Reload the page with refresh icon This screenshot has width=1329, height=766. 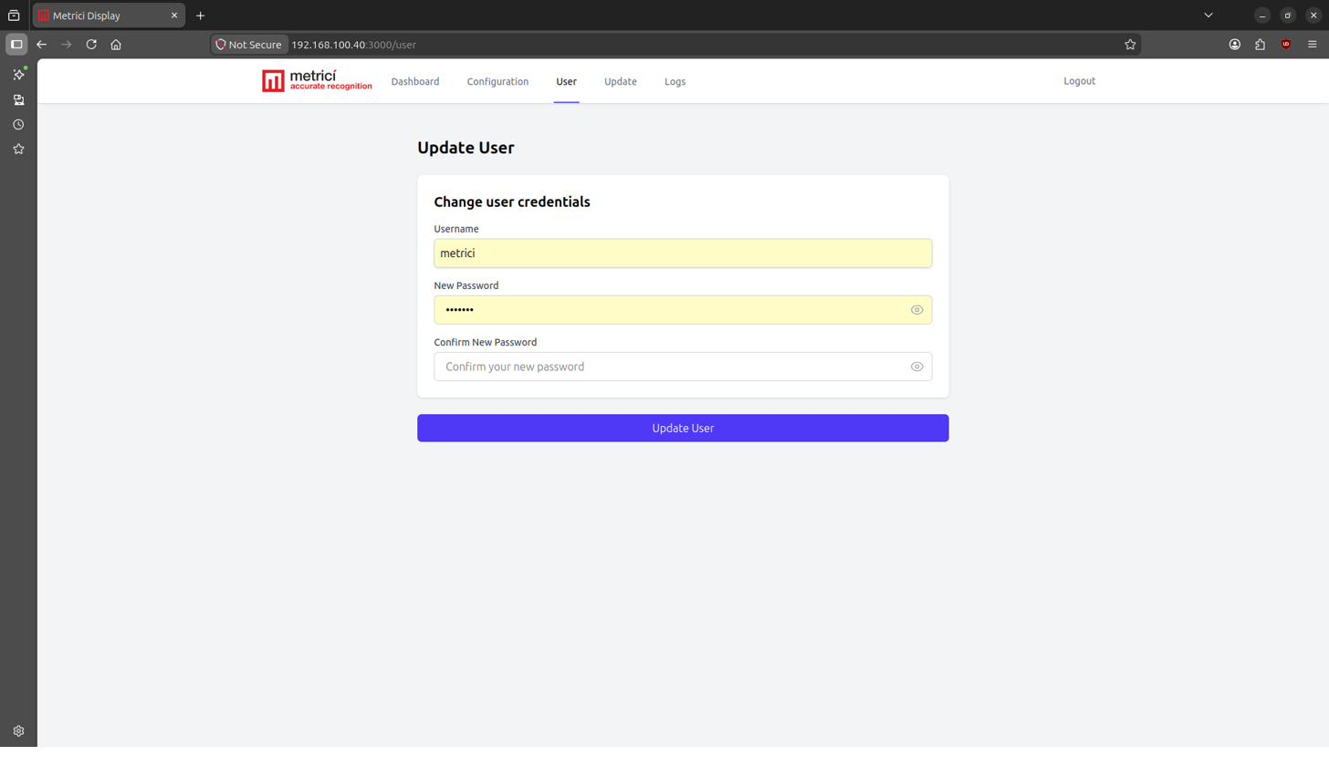(x=91, y=45)
